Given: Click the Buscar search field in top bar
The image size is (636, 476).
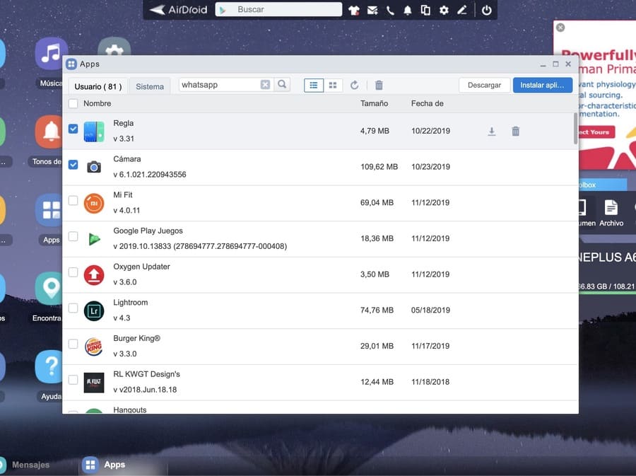Looking at the screenshot, I should pyautogui.click(x=278, y=9).
